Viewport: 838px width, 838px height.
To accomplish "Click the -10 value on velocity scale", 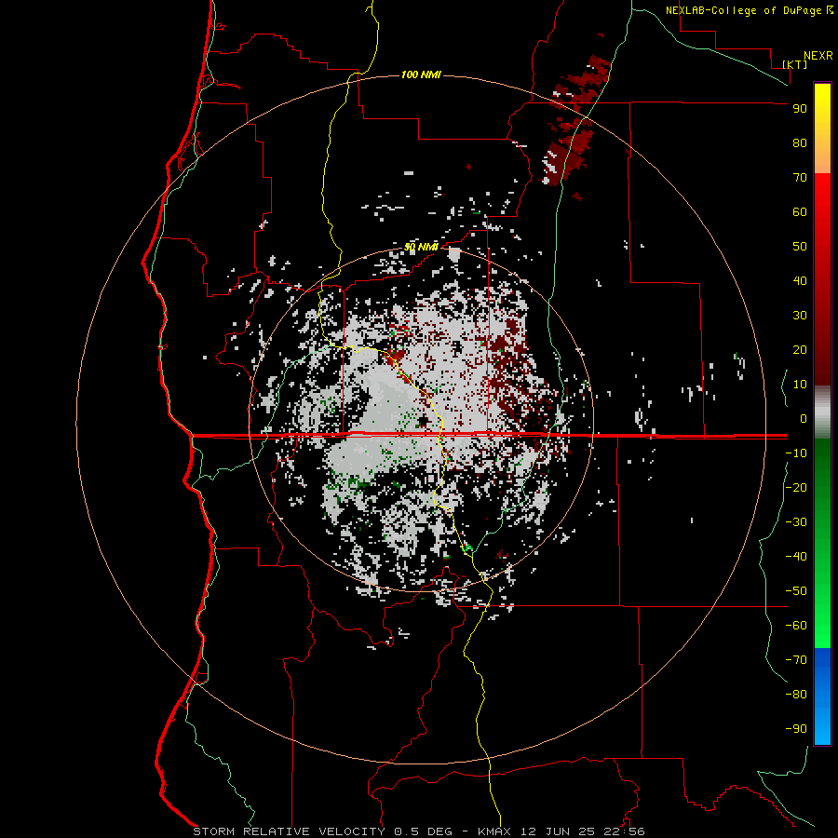I will pyautogui.click(x=796, y=453).
